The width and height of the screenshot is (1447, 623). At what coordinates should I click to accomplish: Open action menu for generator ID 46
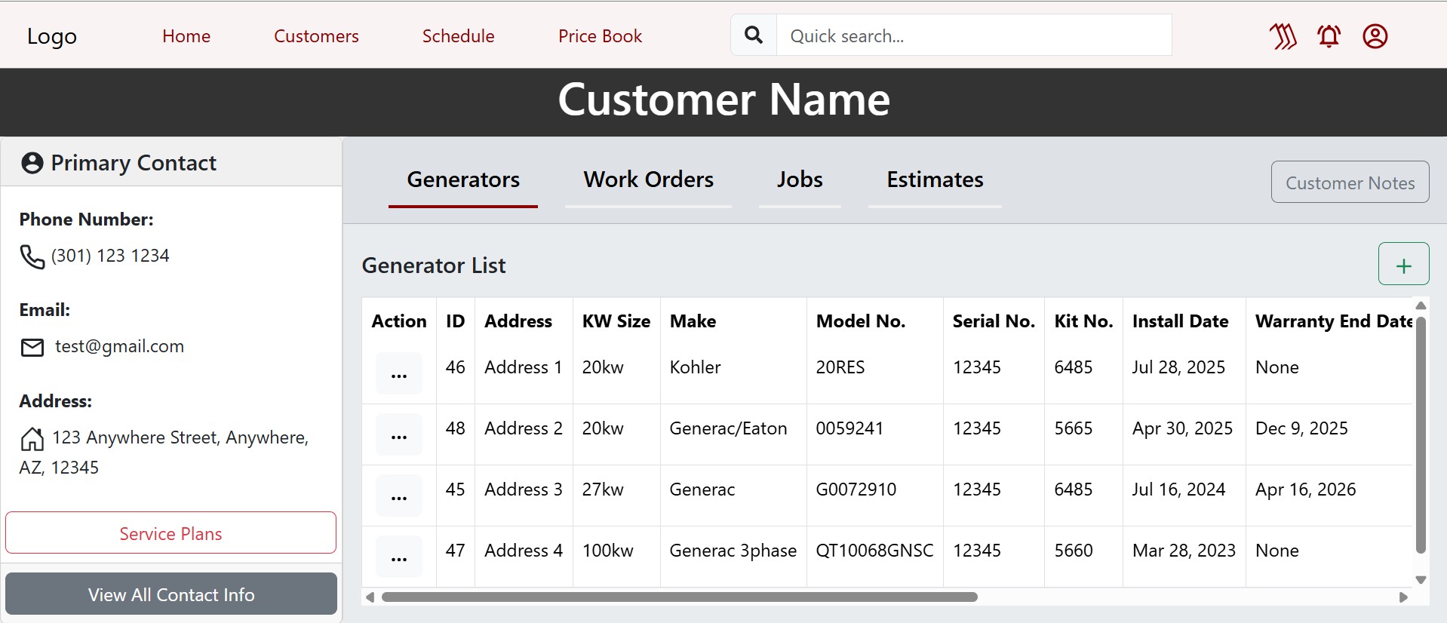pyautogui.click(x=399, y=373)
